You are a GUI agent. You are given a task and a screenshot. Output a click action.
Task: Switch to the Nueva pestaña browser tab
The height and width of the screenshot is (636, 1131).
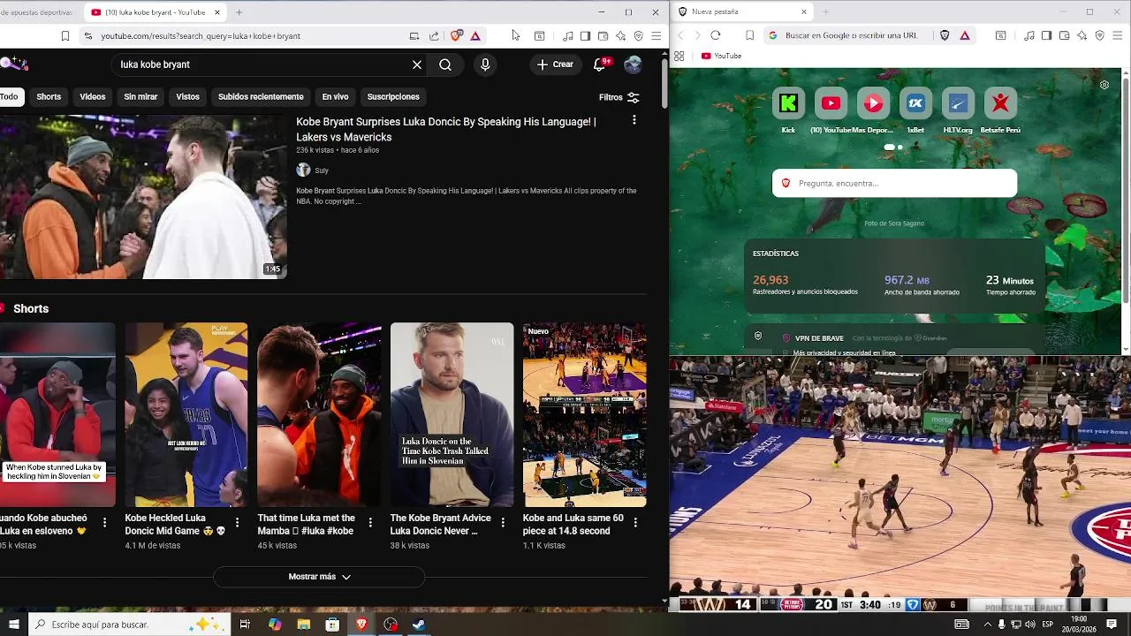742,12
